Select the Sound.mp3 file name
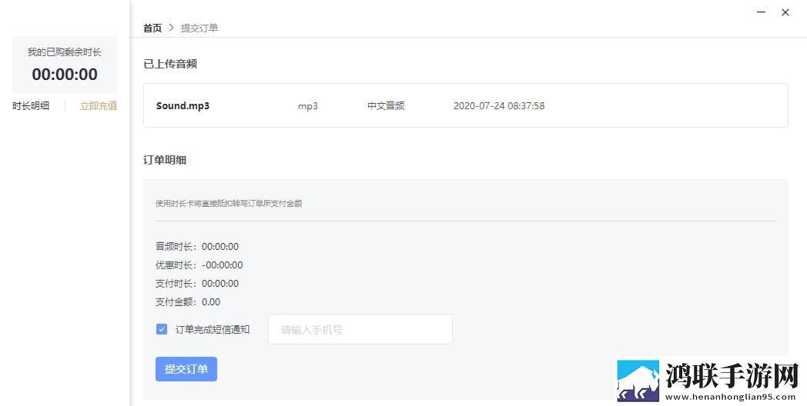807x406 pixels. [x=182, y=106]
